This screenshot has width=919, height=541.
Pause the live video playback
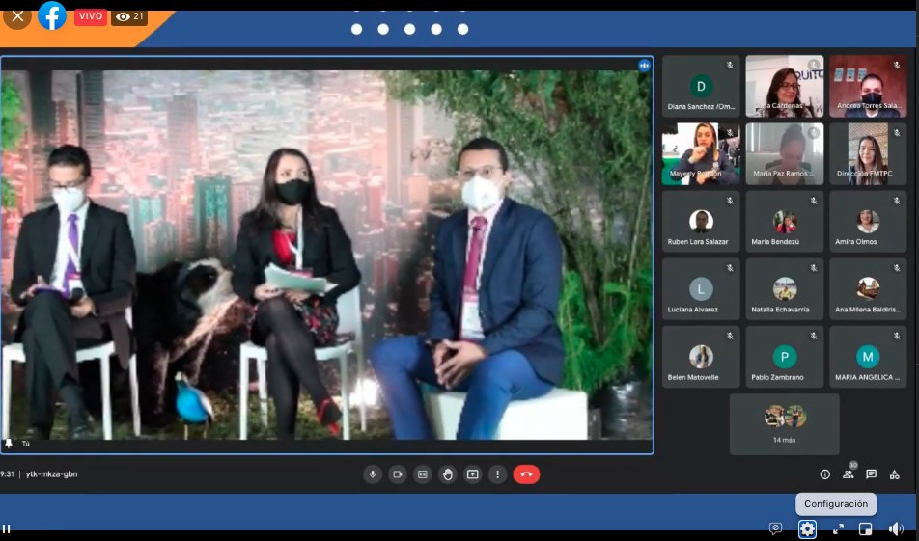point(7,528)
